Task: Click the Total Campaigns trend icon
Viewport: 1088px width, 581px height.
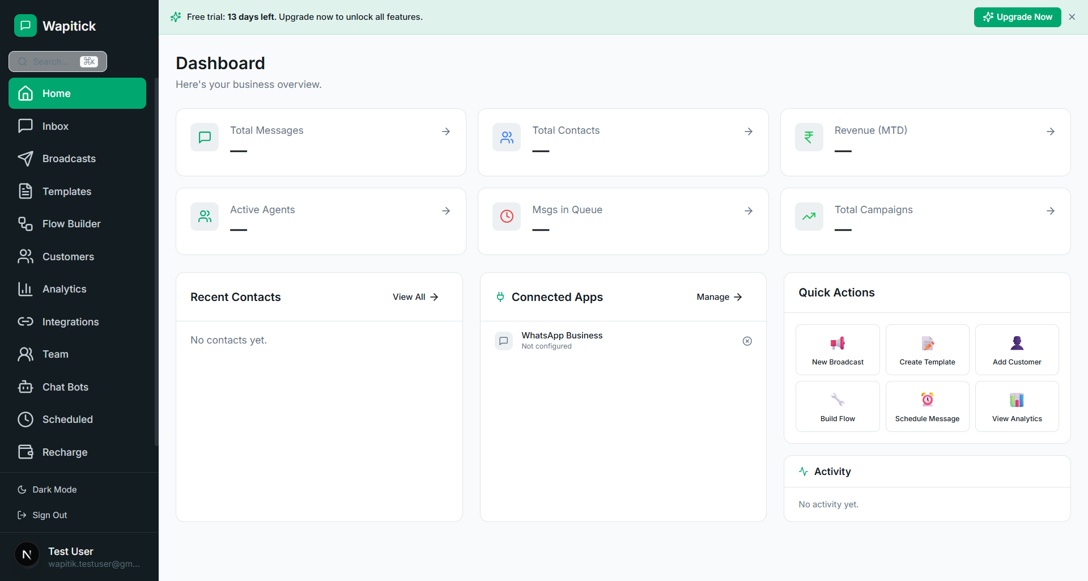Action: 809,217
